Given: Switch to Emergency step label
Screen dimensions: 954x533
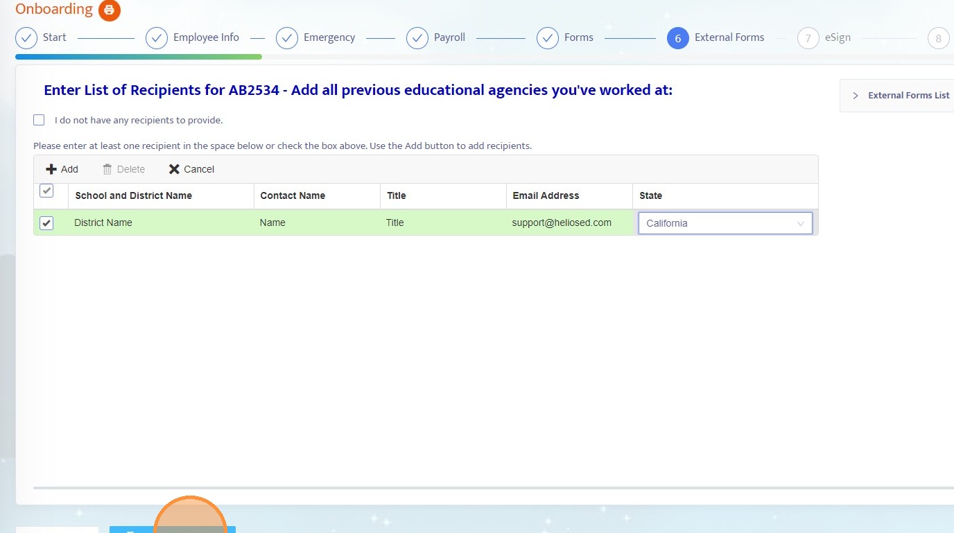Looking at the screenshot, I should [x=329, y=37].
